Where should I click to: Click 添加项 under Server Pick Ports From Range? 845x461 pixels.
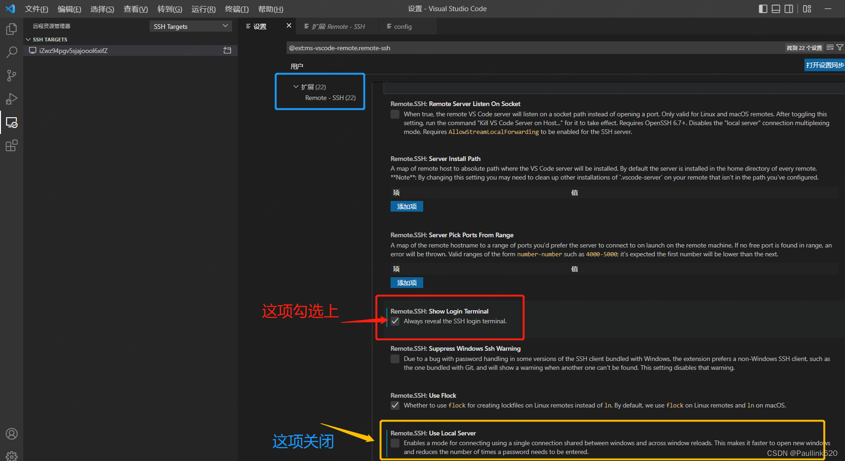[x=407, y=283]
